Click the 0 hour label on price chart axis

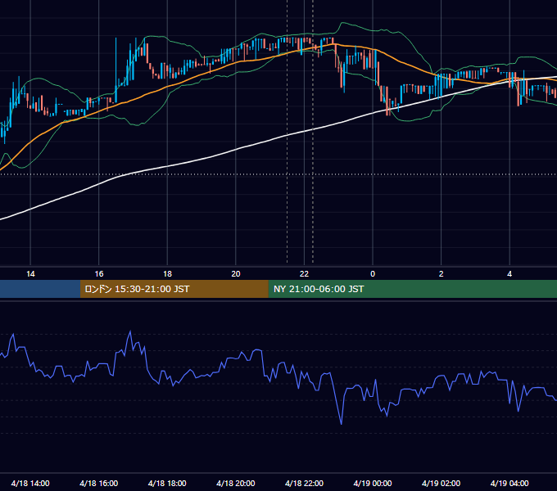(373, 274)
